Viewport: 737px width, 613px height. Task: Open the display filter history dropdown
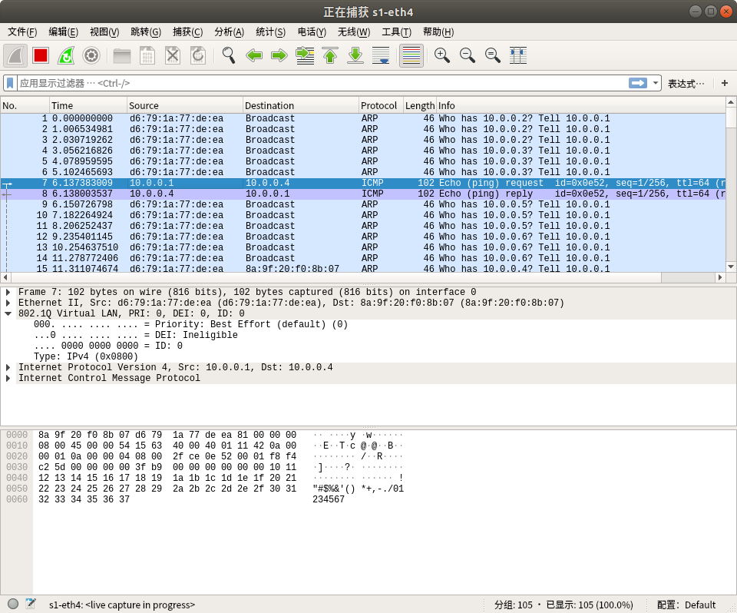click(656, 83)
